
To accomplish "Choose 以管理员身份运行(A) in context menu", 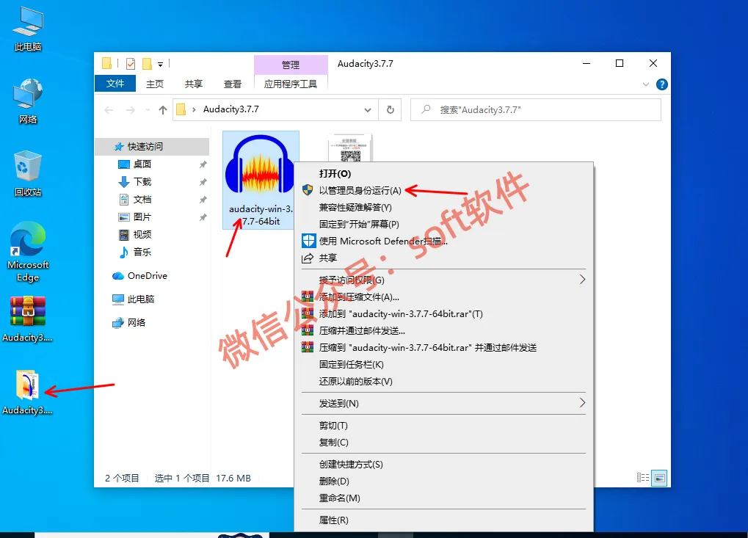I will pyautogui.click(x=443, y=190).
